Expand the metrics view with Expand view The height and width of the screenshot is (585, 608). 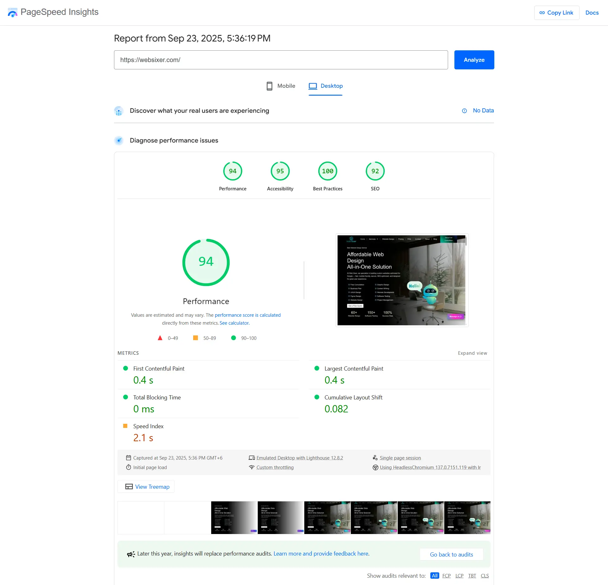[x=472, y=353]
